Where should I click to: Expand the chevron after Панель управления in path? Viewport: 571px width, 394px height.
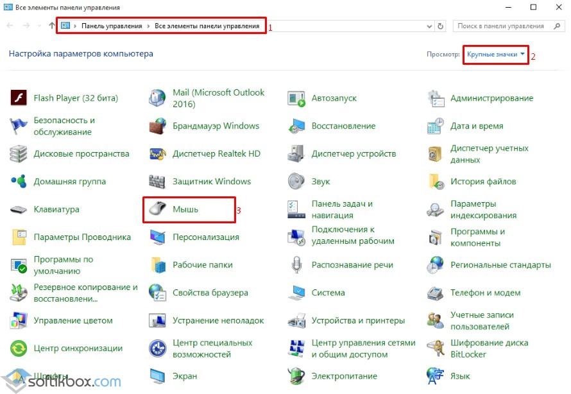148,26
